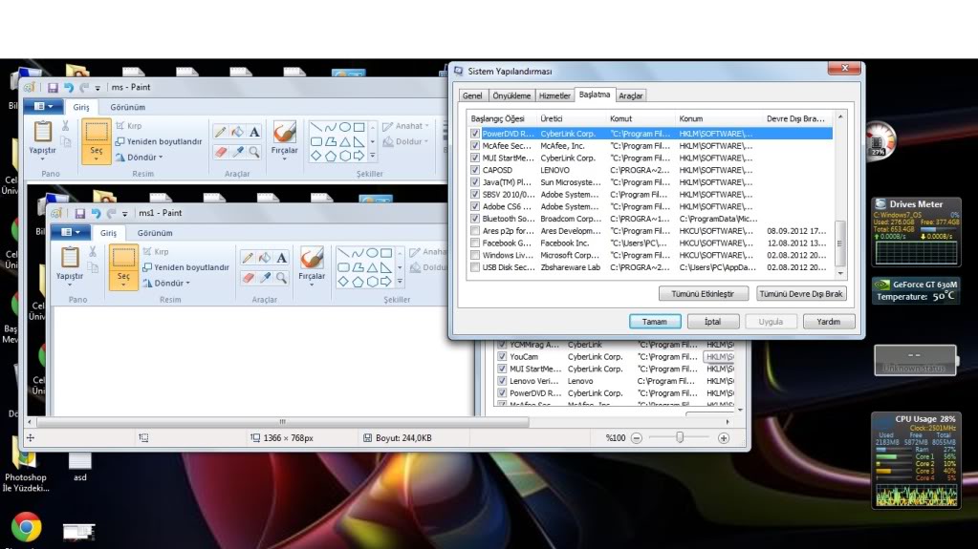Uncheck Bluetooth So... startup item

pyautogui.click(x=475, y=219)
